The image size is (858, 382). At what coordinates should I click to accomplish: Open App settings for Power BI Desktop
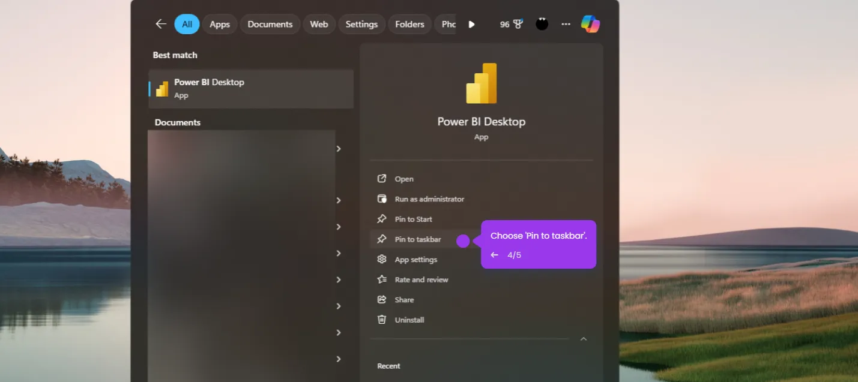pos(481,260)
